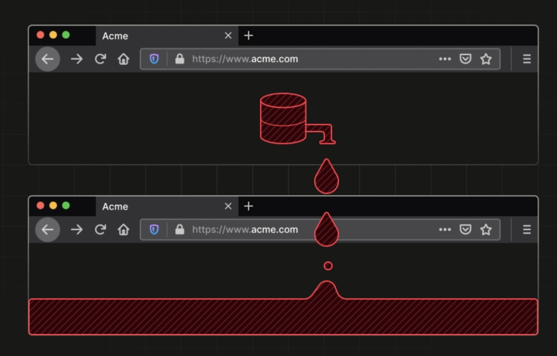Bookmark the page with the star in top window
Screen dimensions: 557x356
(486, 59)
